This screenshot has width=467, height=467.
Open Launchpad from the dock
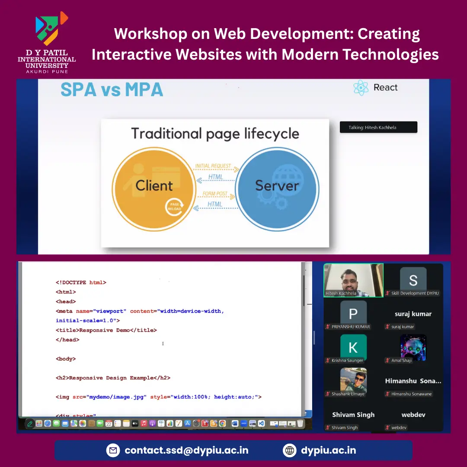coord(39,424)
